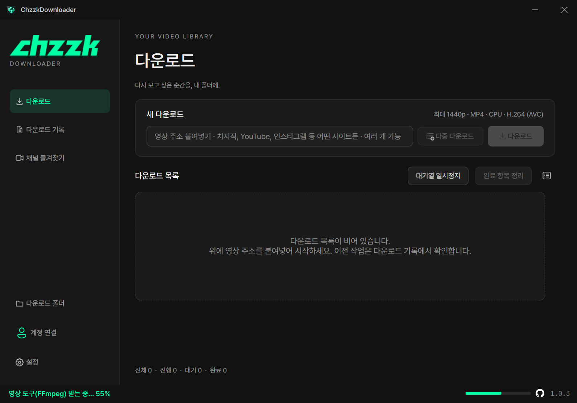The image size is (577, 403).
Task: Click the FFmpeg 받는 중... 55% status text
Action: tap(60, 394)
